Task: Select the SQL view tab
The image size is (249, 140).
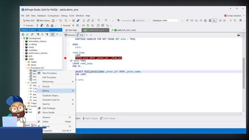Action: 80,35
